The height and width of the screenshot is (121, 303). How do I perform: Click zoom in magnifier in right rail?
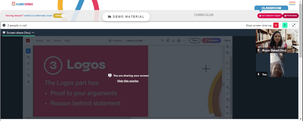pos(227,107)
